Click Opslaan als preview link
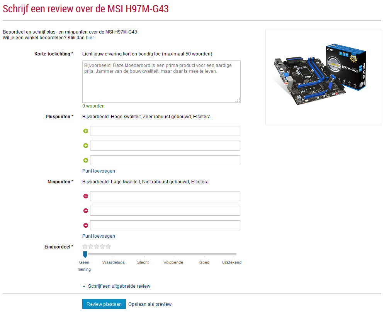389x312 pixels. [150, 304]
